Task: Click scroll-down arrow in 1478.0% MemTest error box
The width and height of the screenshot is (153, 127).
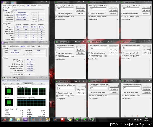Action: point(118,77)
